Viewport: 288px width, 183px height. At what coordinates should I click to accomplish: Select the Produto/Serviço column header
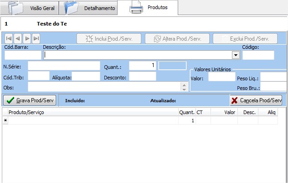(x=91, y=112)
